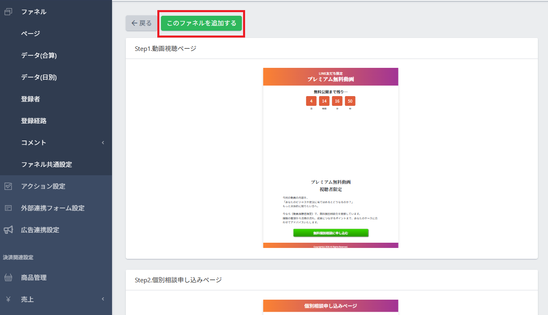The height and width of the screenshot is (315, 548).
Task: Click the funnel icon in sidebar
Action: point(8,12)
